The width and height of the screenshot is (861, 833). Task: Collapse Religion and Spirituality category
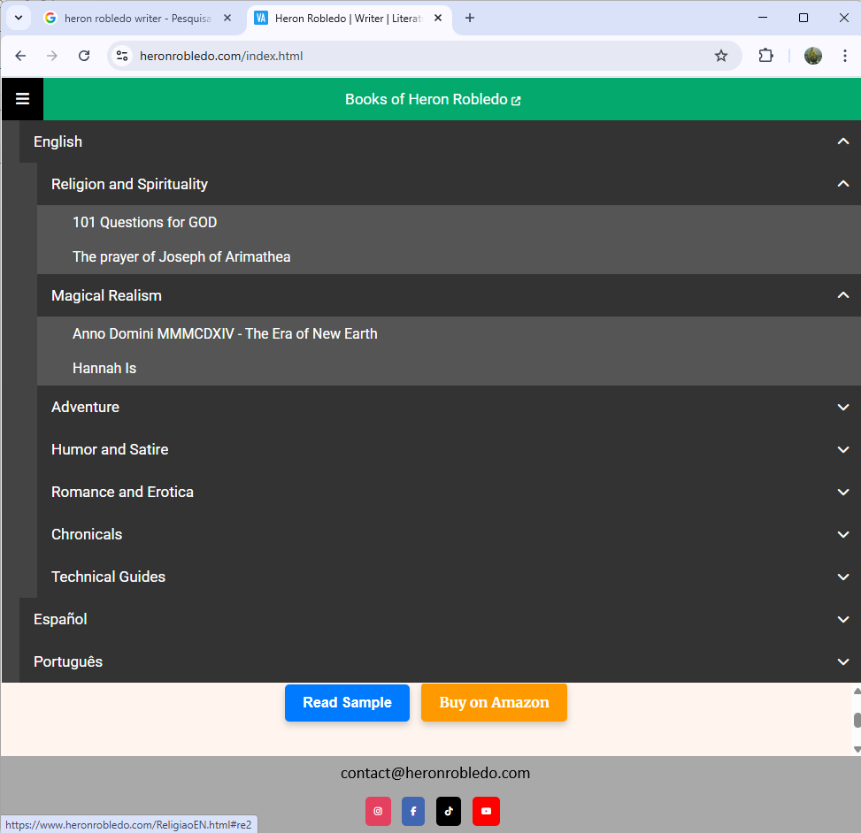coord(449,184)
